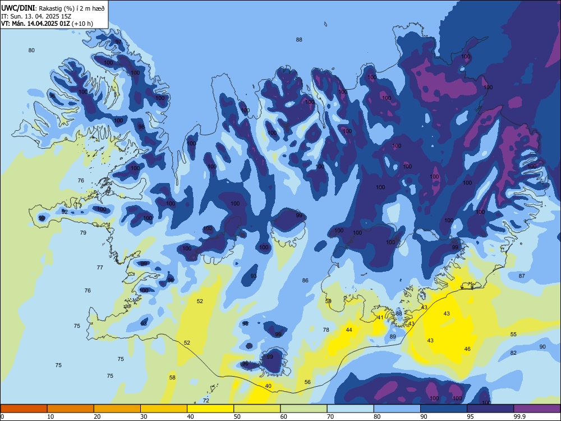Click the '46' value in the southeast
The width and height of the screenshot is (561, 421).
point(467,349)
